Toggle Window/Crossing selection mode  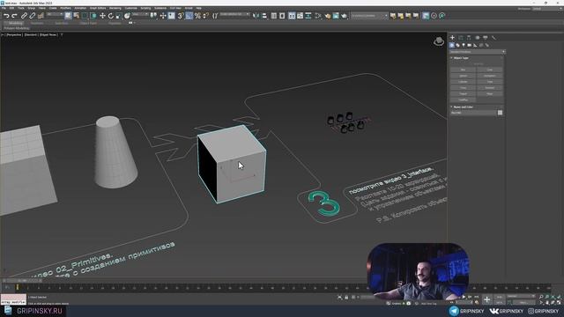93,16
